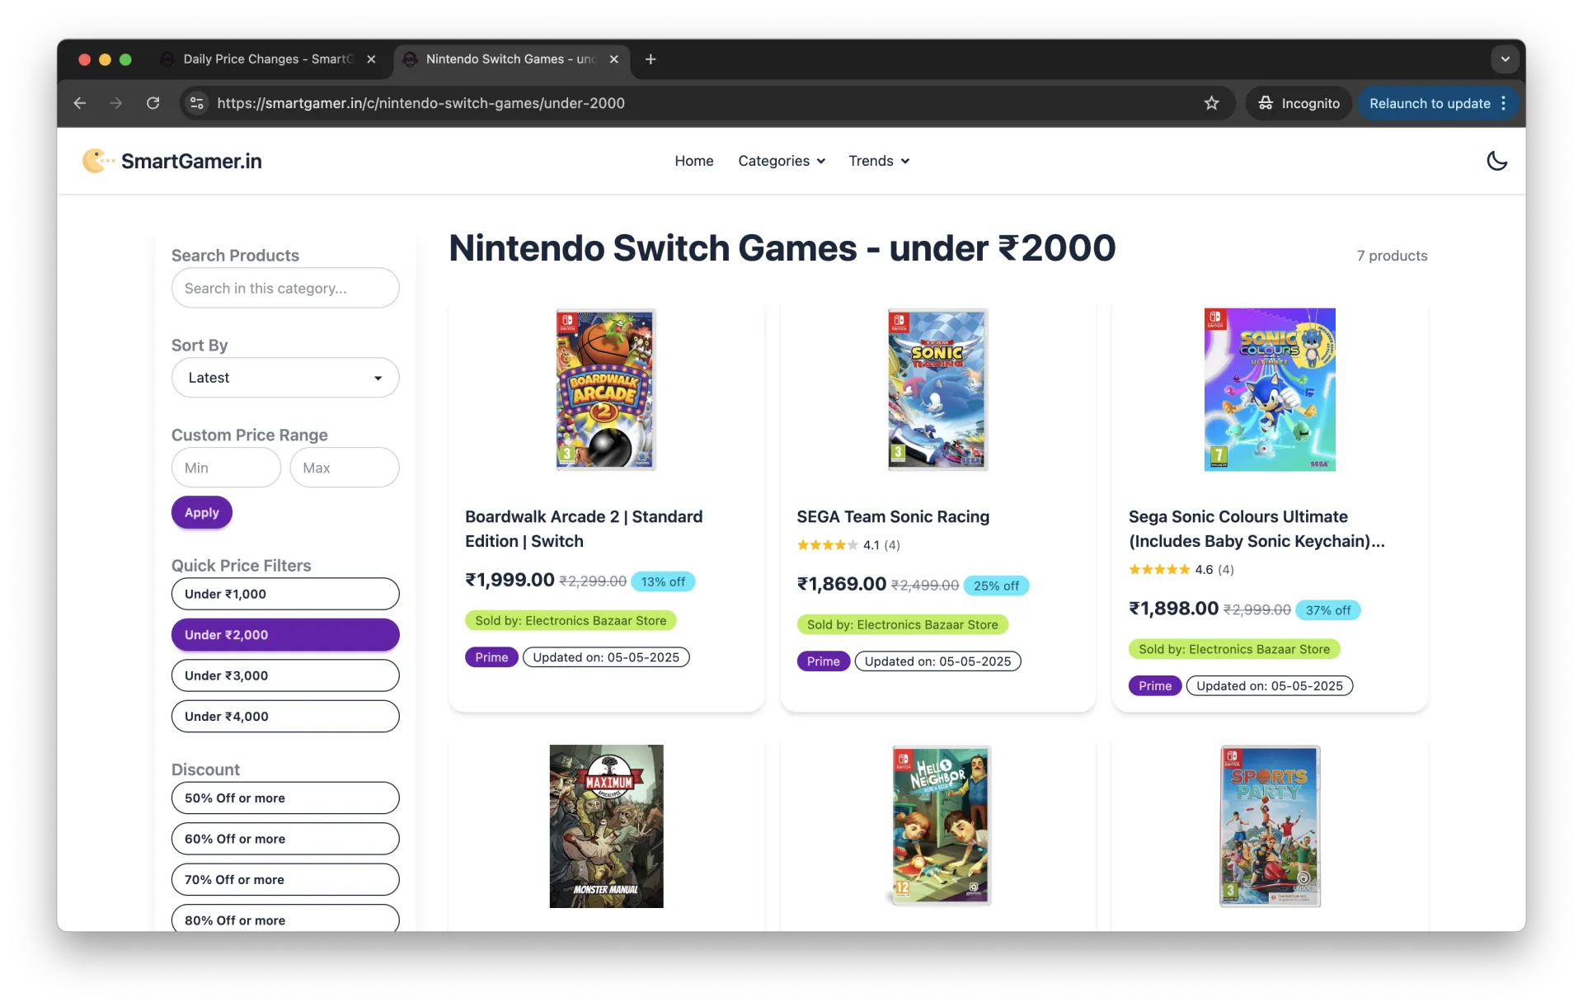Bookmark this page with star icon
1583x1007 pixels.
1211,103
